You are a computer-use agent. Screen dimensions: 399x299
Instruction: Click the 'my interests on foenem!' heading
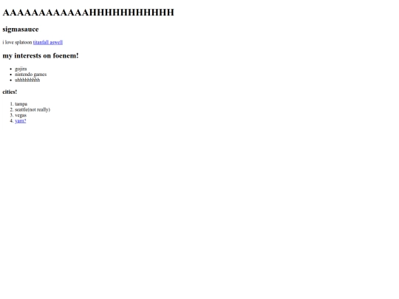coord(41,55)
